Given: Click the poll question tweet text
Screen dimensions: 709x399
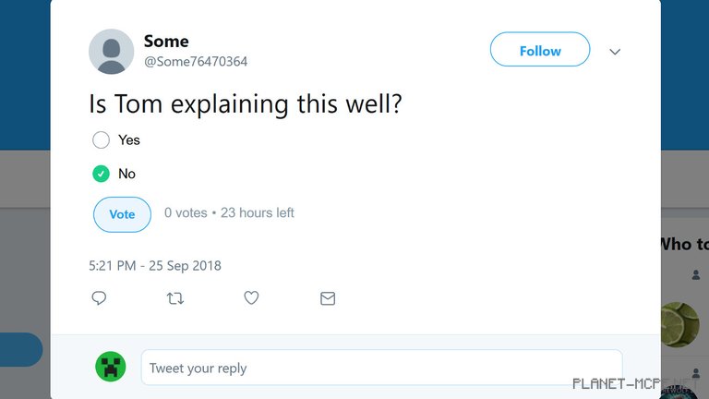Looking at the screenshot, I should pos(245,103).
